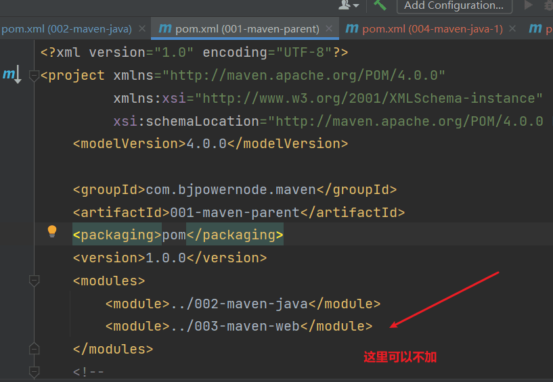Collapse the modules opening tag fold marker

tap(34, 281)
